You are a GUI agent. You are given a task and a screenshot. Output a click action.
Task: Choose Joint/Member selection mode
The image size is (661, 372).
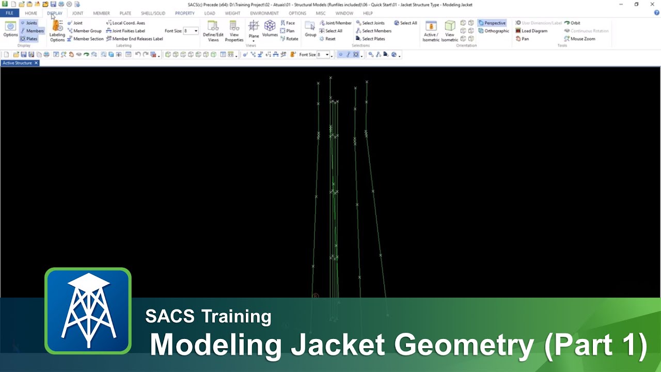click(x=335, y=23)
